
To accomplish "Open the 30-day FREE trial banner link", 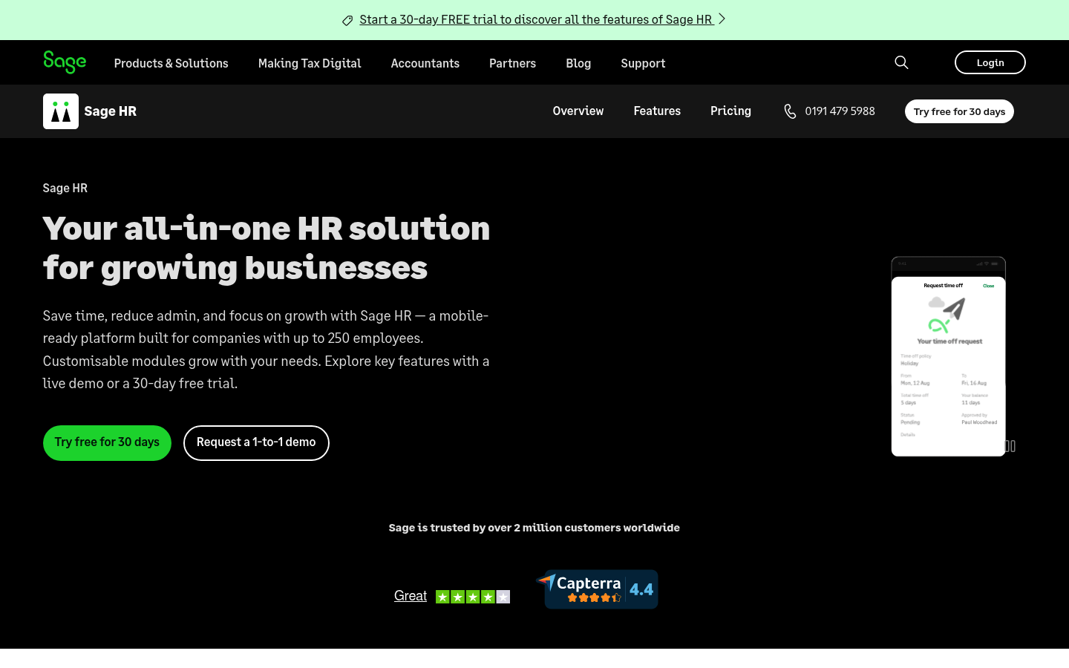I will pyautogui.click(x=536, y=20).
